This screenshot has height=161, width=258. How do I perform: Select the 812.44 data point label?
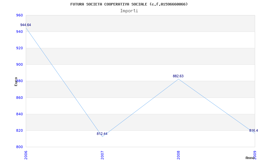click(102, 134)
